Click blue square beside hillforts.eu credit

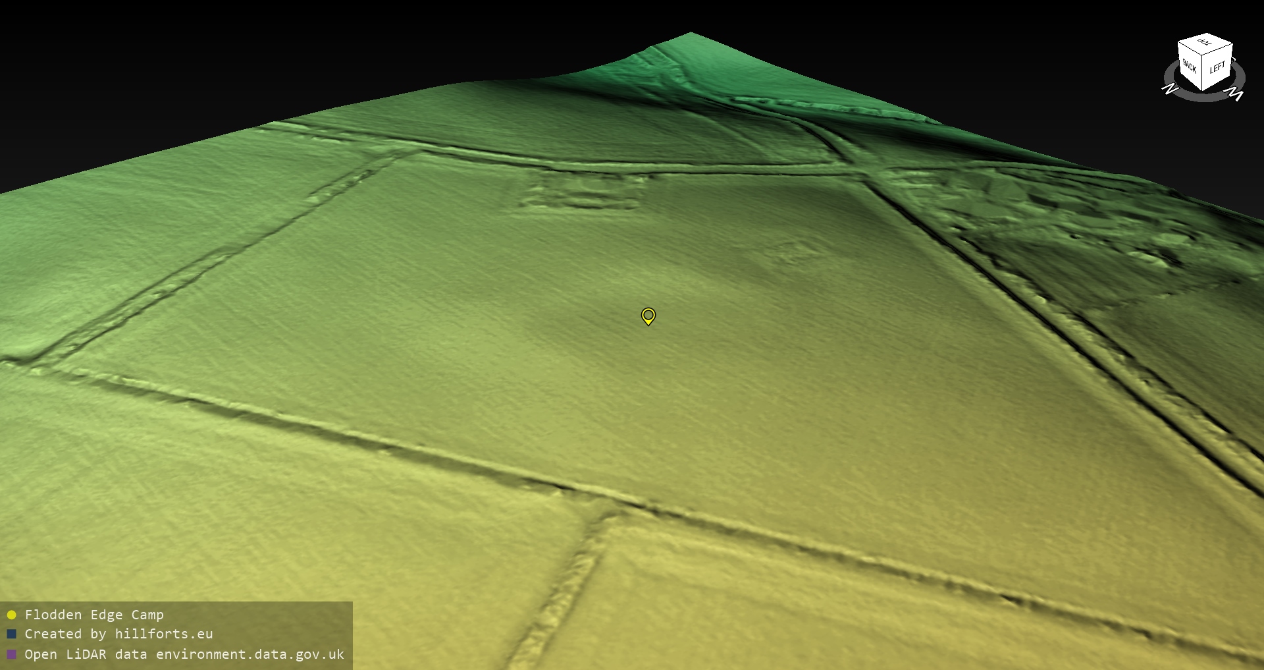tap(11, 634)
